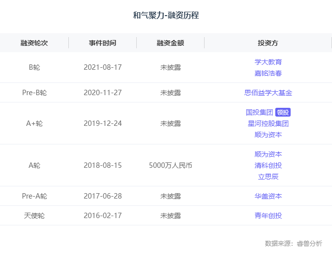Click the date 2017-06-28

click(103, 196)
